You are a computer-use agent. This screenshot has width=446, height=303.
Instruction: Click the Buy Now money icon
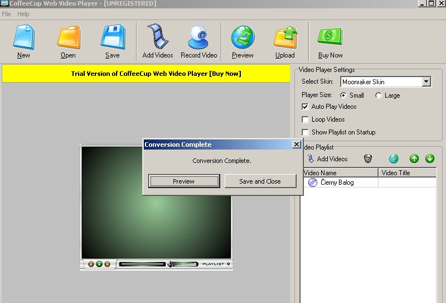330,36
